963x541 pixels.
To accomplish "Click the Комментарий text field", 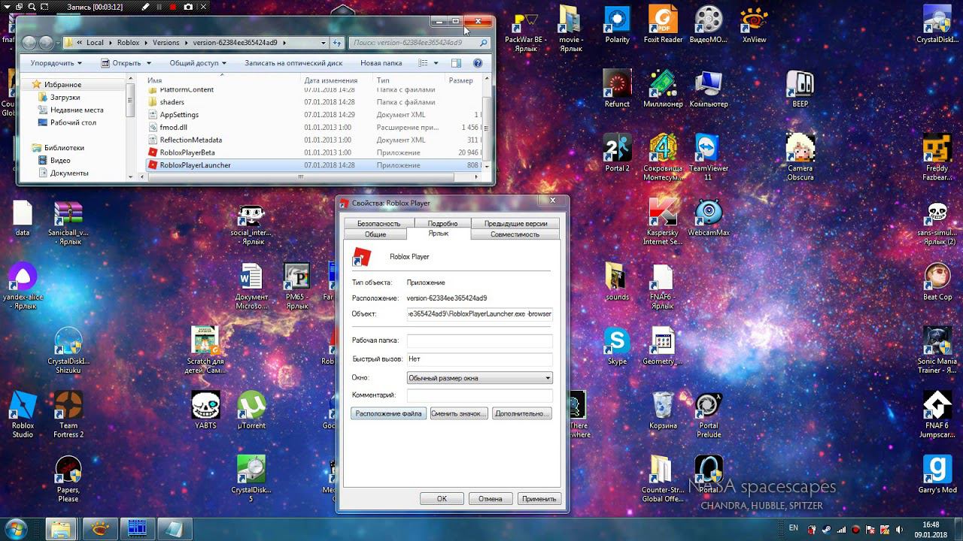I will pos(480,395).
